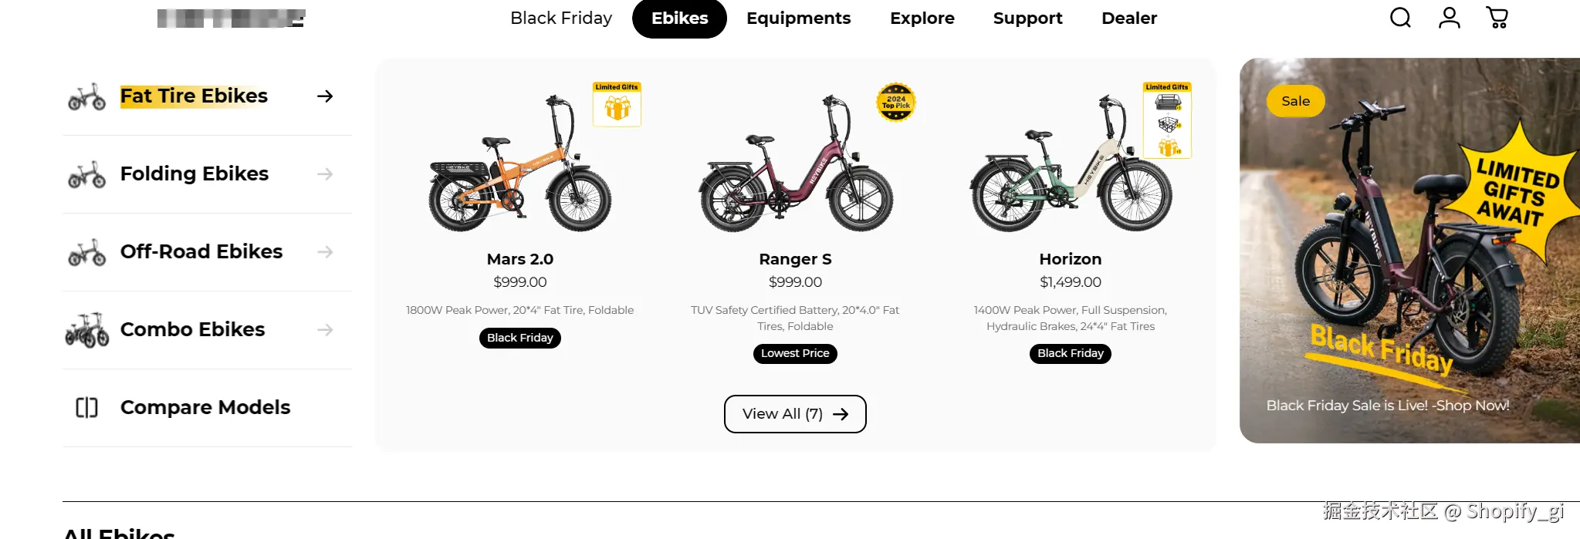Open the shopping cart icon
This screenshot has width=1580, height=539.
1497,18
